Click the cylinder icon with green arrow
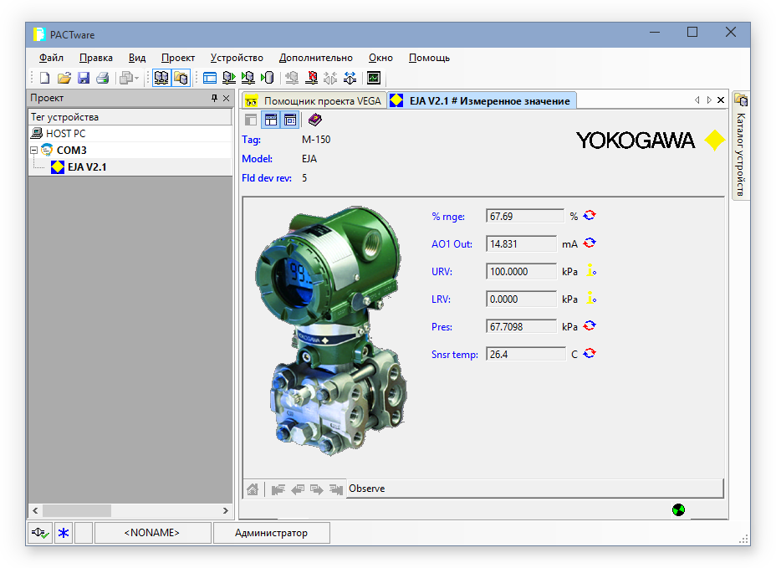The image size is (776, 568). pyautogui.click(x=268, y=78)
